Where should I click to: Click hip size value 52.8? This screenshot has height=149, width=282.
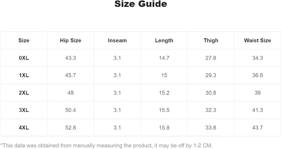70,128
